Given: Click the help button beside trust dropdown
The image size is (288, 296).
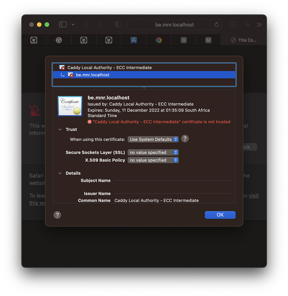Looking at the screenshot, I should (x=185, y=139).
